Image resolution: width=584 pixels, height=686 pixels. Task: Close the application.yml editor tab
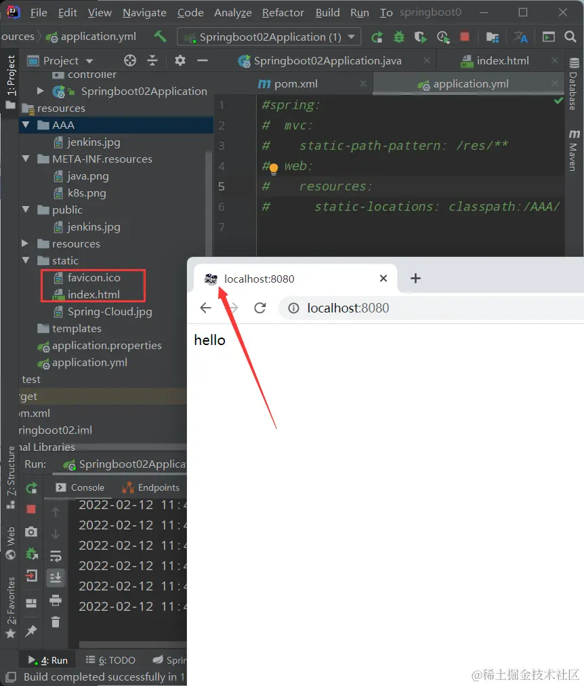pos(554,83)
